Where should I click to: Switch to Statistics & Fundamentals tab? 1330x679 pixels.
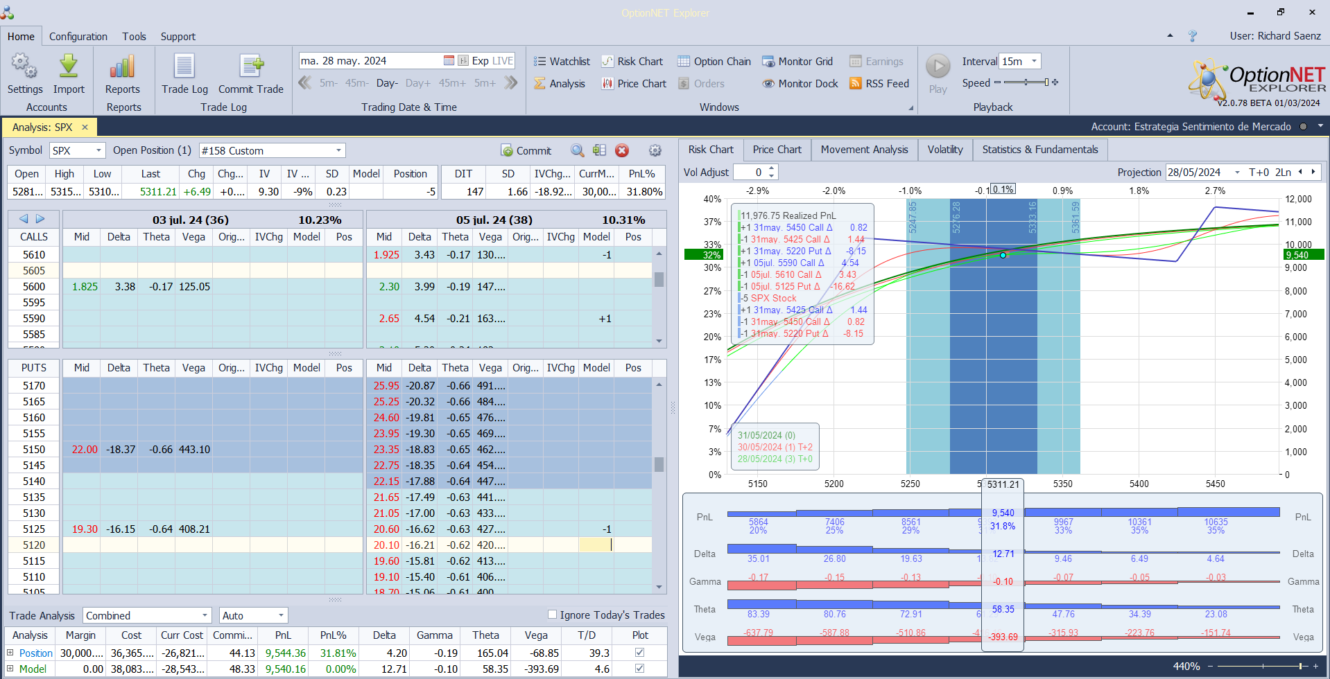coord(1040,150)
